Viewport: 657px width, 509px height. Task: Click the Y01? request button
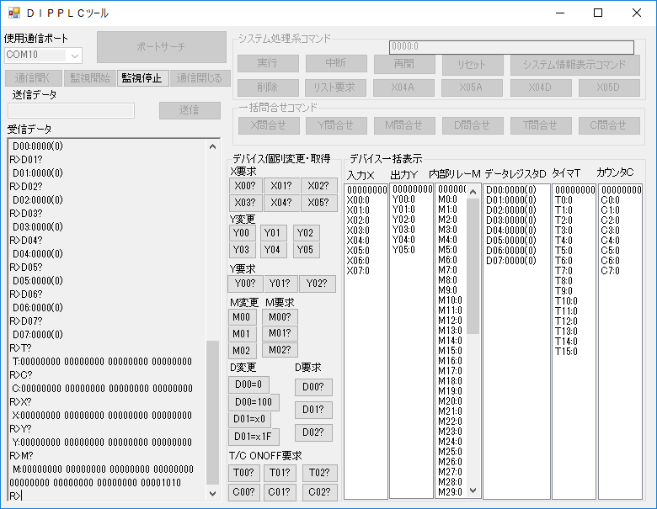tap(280, 284)
